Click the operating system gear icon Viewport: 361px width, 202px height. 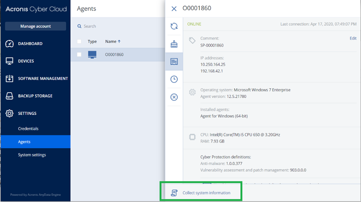[x=192, y=92]
